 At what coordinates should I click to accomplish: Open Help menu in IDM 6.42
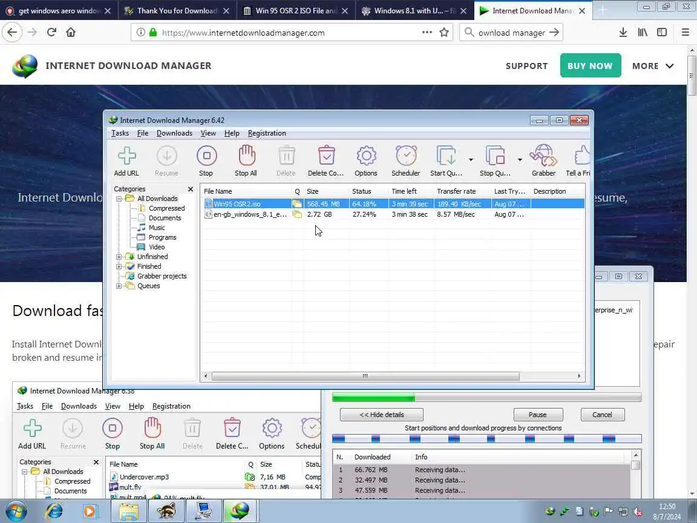point(232,133)
